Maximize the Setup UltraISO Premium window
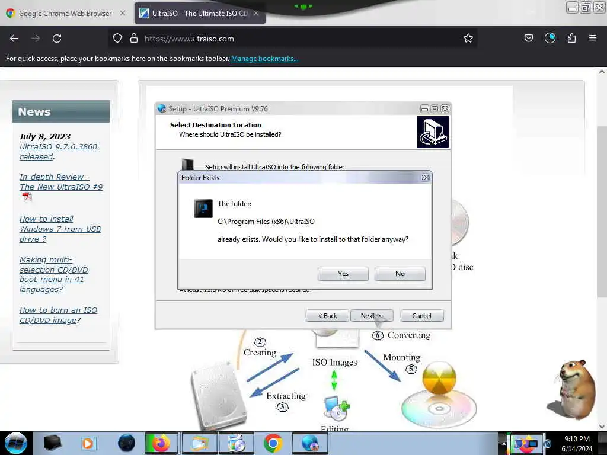 point(435,109)
